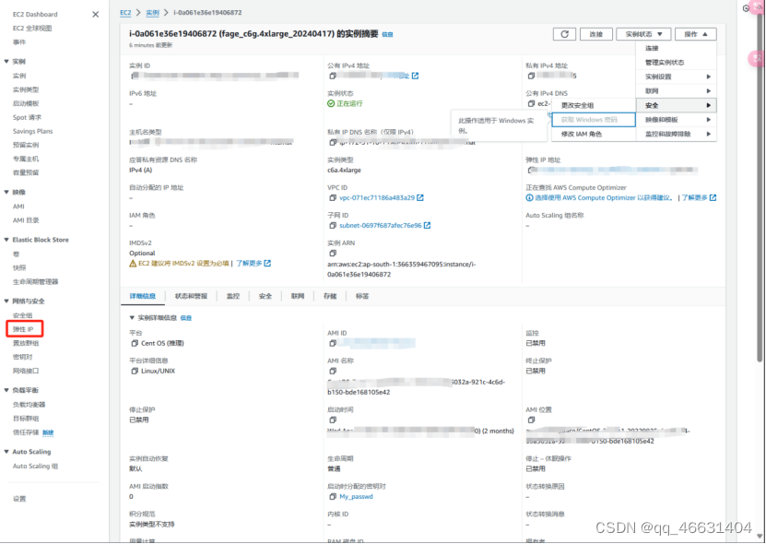Switch to the 存储 tab

click(330, 296)
